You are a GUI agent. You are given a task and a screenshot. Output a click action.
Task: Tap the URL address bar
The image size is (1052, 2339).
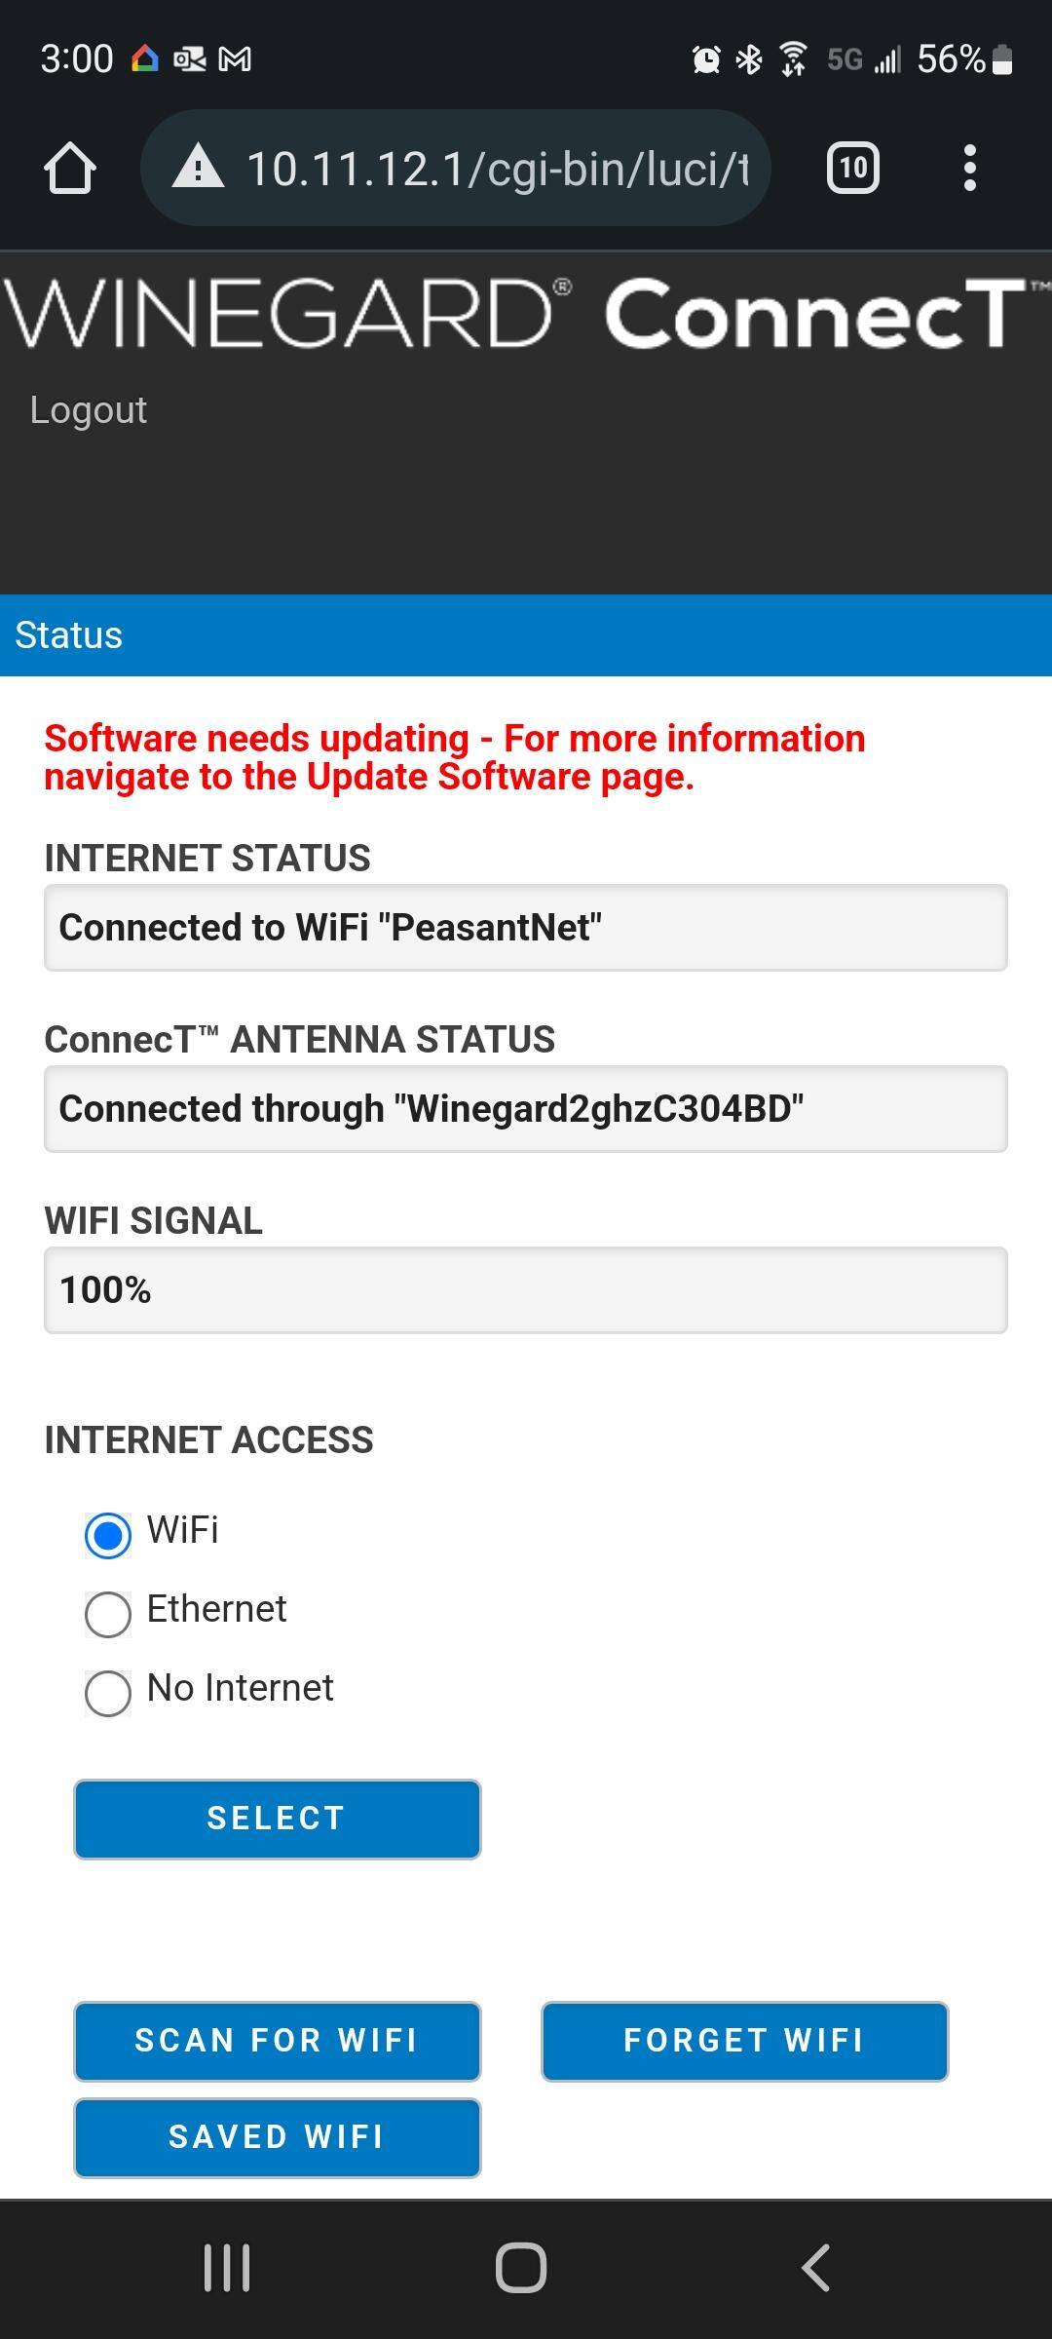coord(497,169)
